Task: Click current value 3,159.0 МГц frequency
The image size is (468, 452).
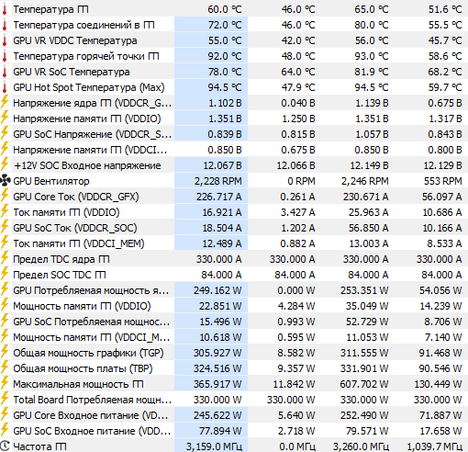Action: (214, 446)
